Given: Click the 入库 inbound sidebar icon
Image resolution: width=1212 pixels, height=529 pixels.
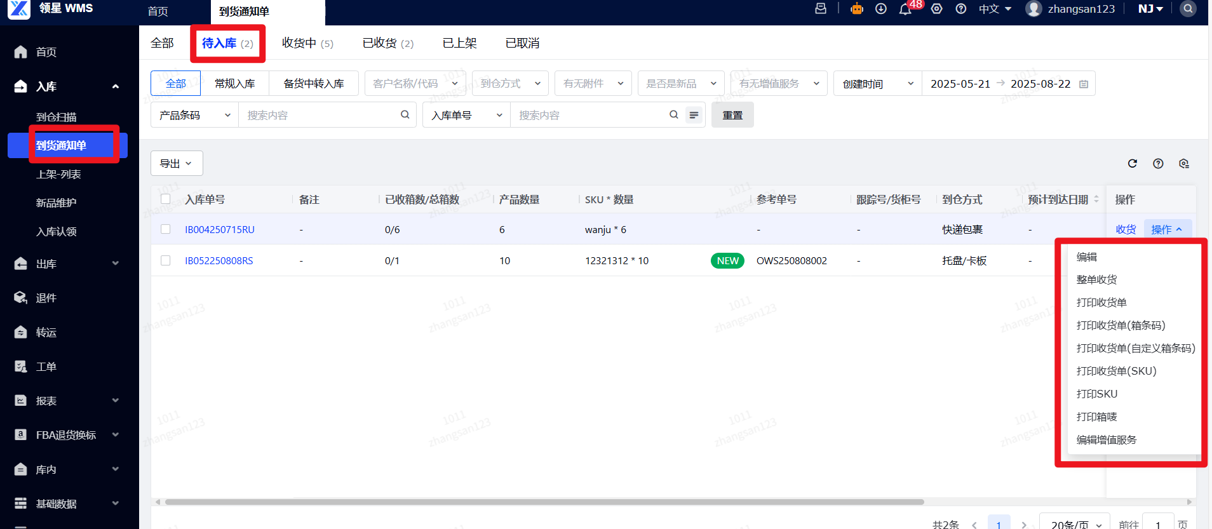Looking at the screenshot, I should 21,86.
